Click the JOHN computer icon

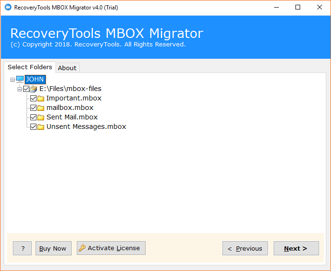click(20, 79)
